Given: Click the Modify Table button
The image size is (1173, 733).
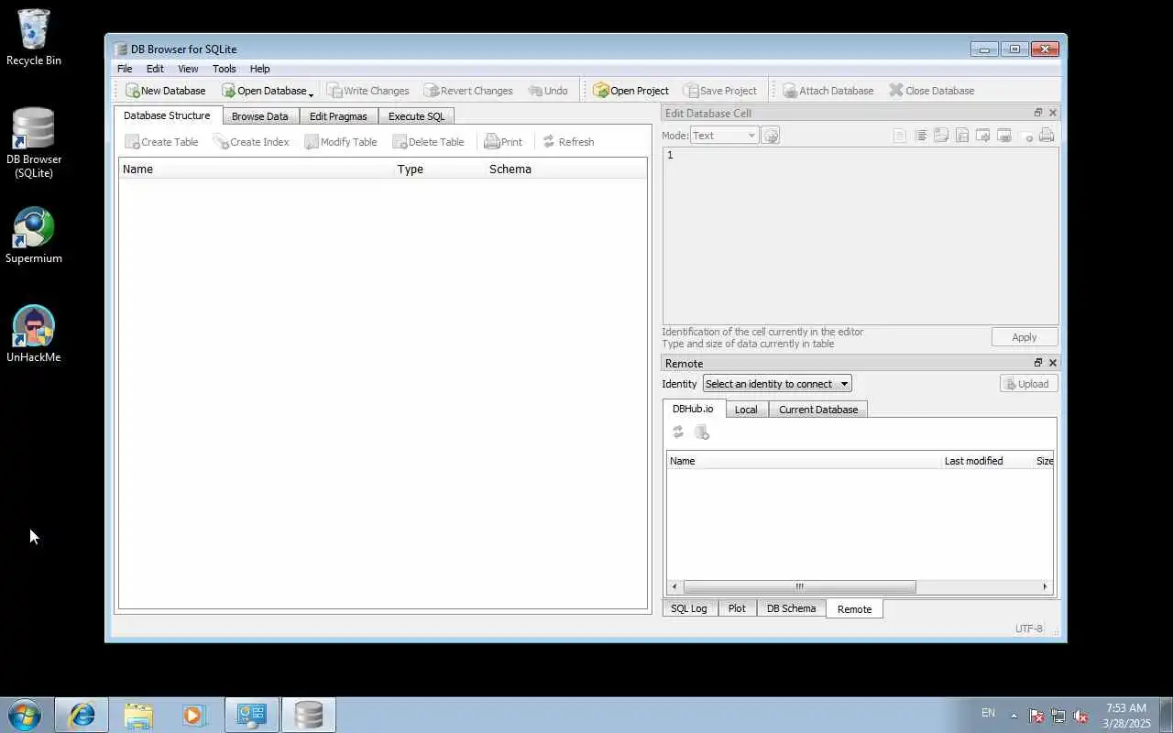Looking at the screenshot, I should click(340, 142).
